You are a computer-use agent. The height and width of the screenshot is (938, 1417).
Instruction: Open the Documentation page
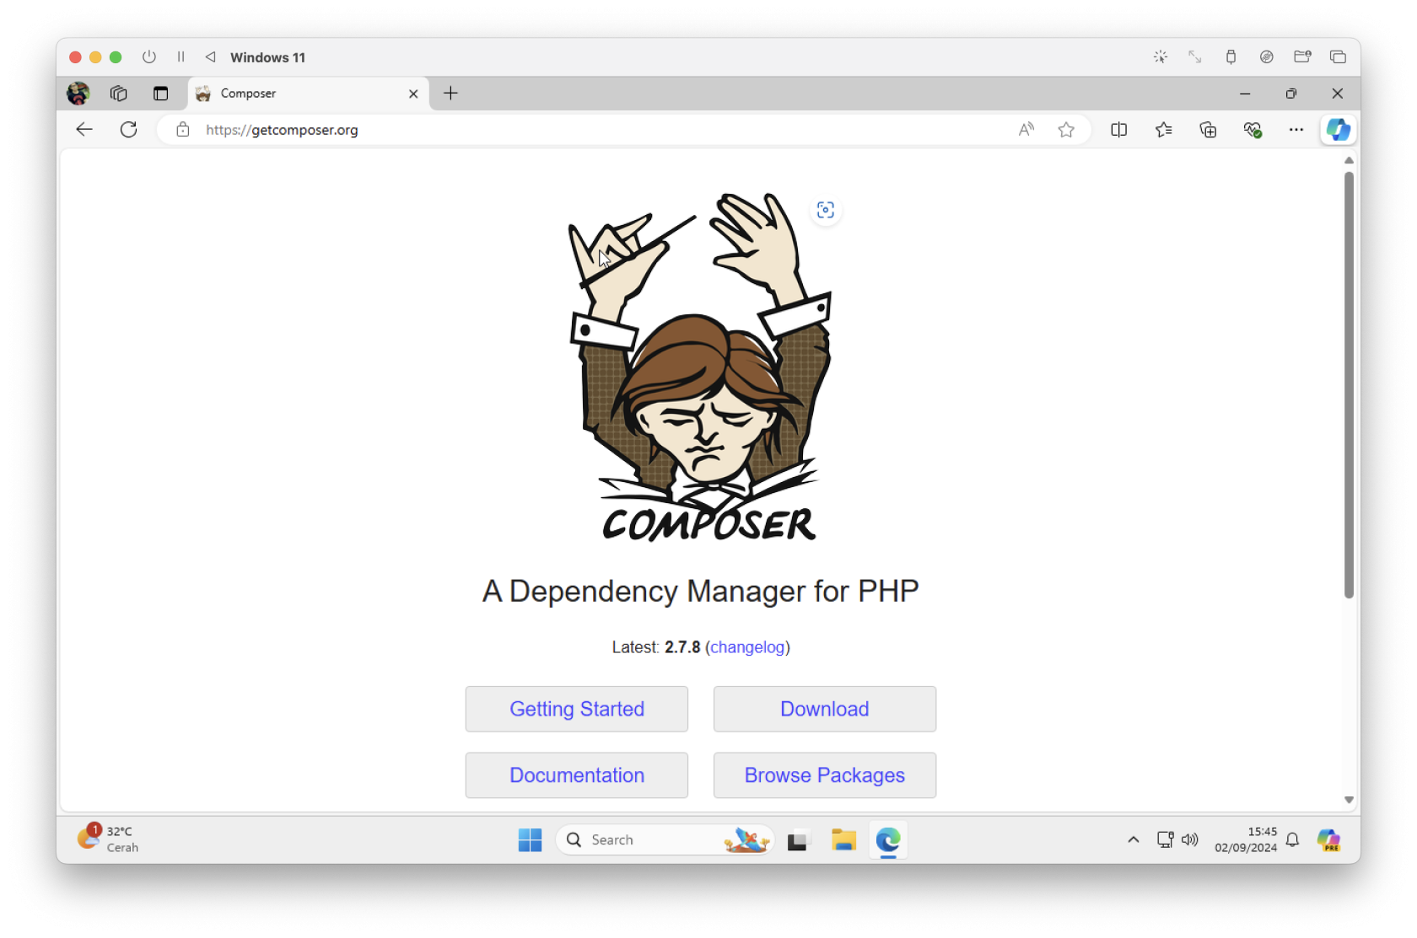(577, 775)
